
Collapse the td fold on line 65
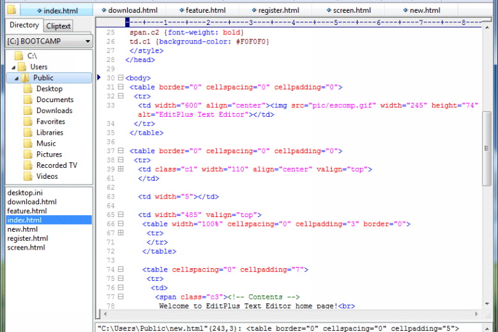[121, 215]
